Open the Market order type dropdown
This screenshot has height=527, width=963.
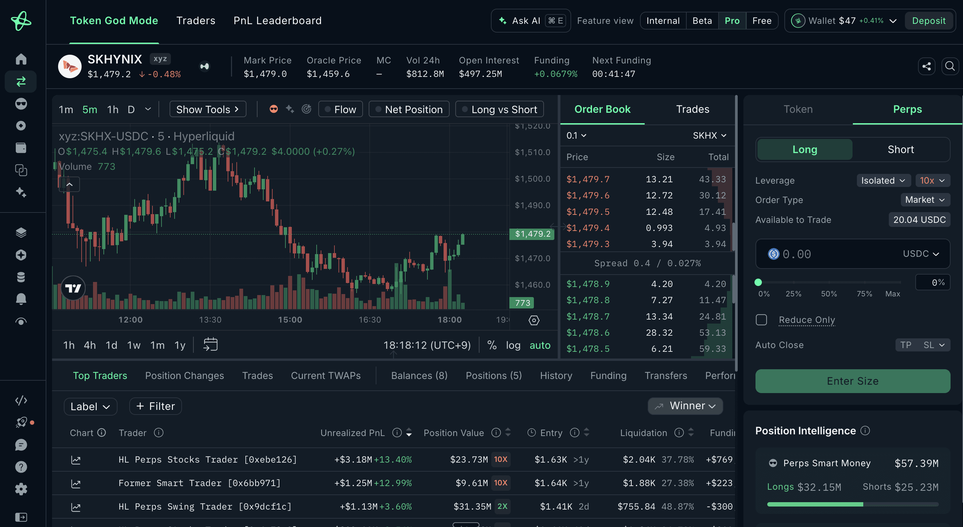(x=925, y=200)
